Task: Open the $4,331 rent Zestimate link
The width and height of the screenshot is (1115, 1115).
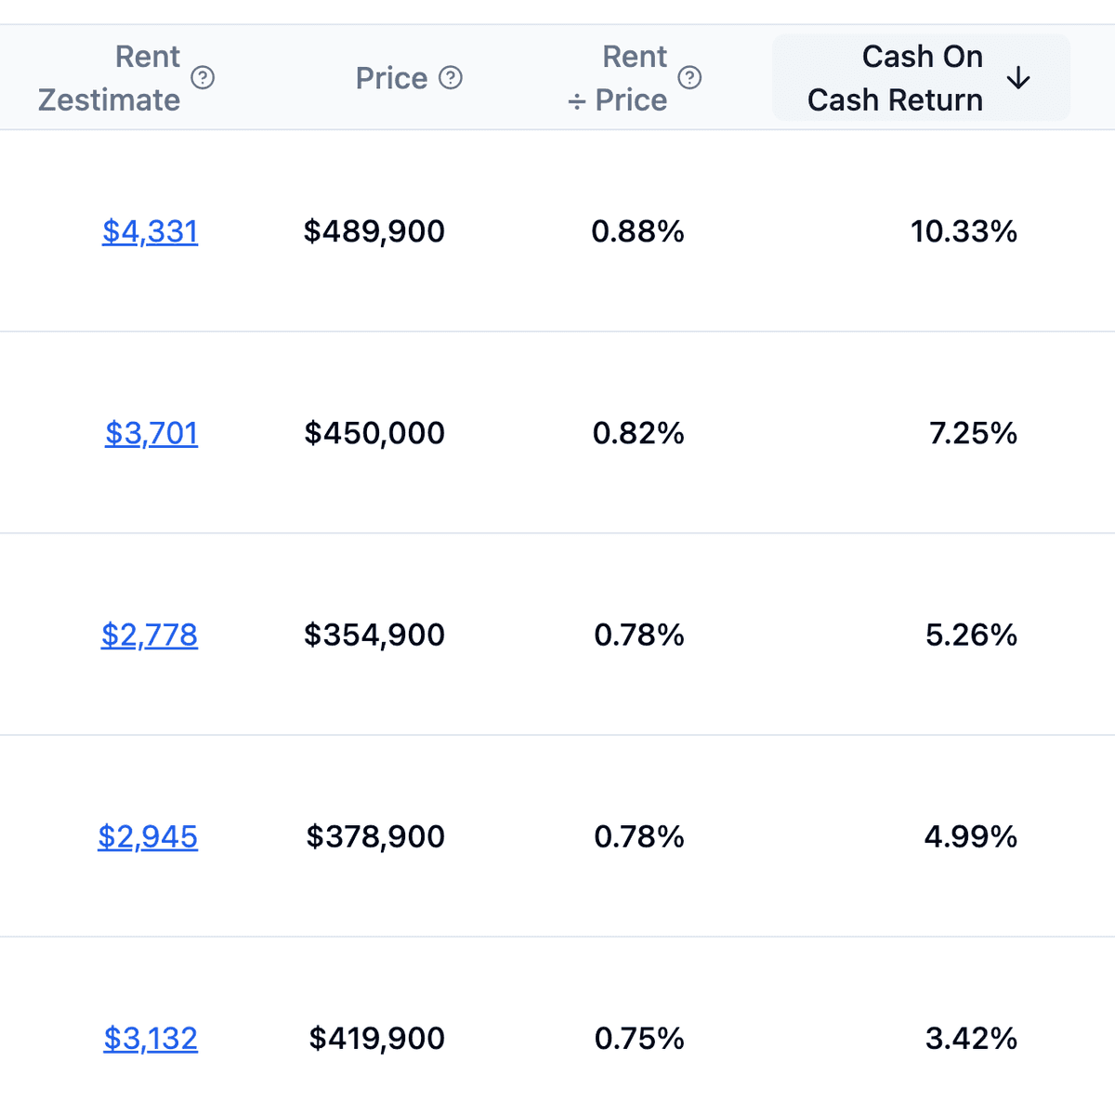Action: pos(150,231)
